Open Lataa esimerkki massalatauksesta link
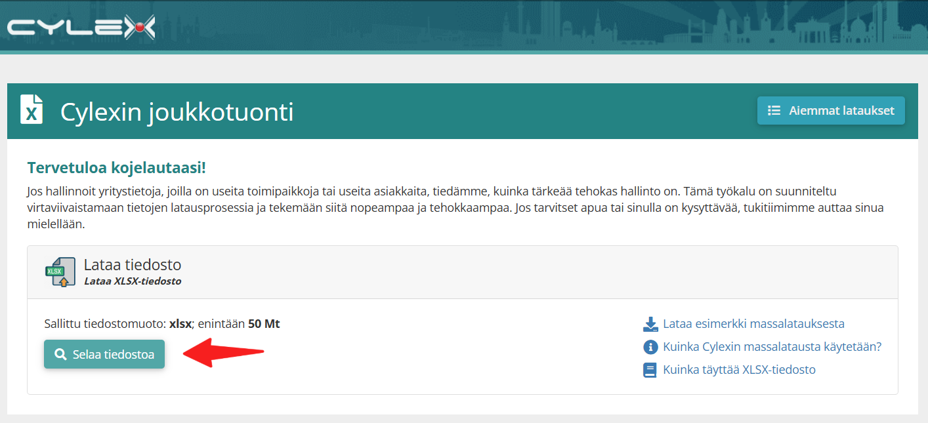Screen dimensions: 928x423 [753, 324]
